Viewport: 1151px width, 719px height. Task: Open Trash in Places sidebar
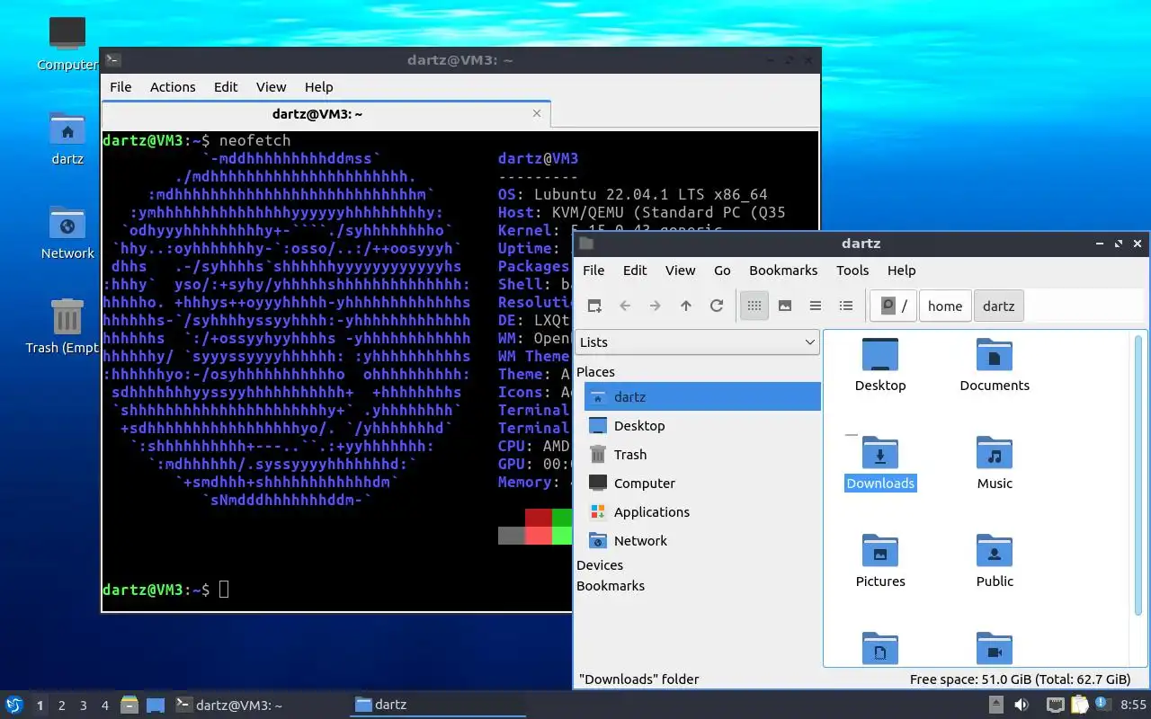point(702,454)
